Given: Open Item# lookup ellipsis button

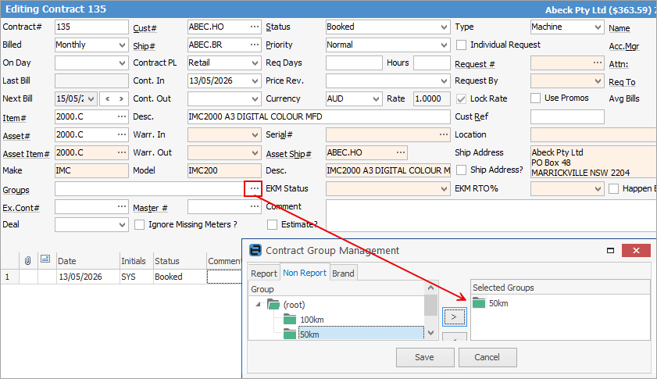Looking at the screenshot, I should (122, 116).
